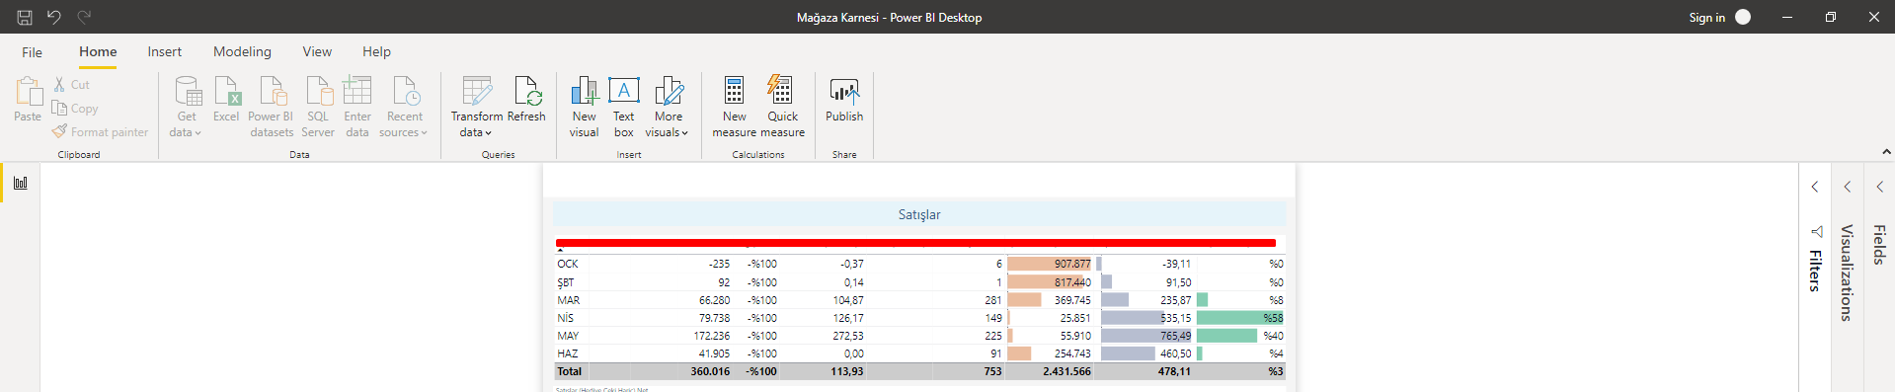1895x392 pixels.
Task: Click the 907.877 data bar cell
Action: [1050, 264]
